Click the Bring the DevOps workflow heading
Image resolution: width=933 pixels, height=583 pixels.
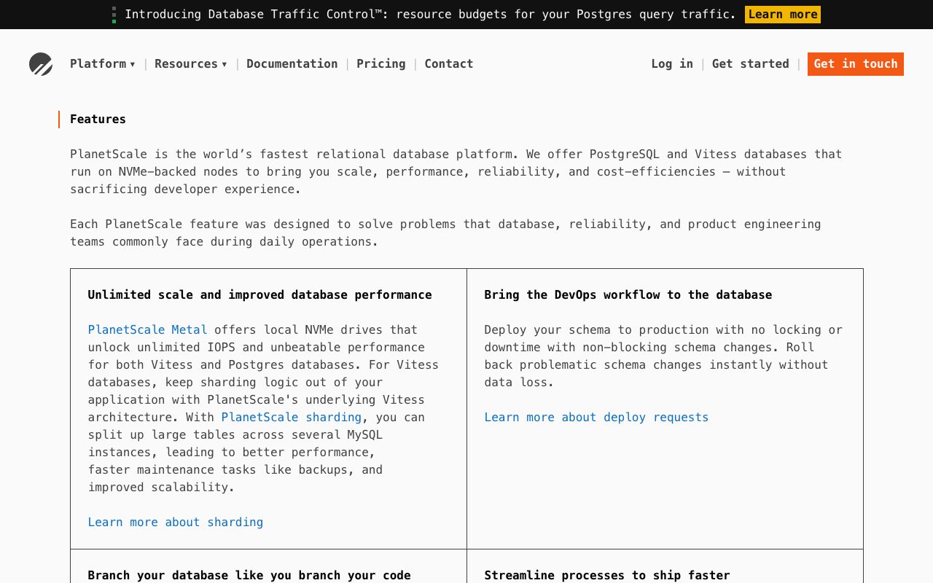(x=628, y=295)
